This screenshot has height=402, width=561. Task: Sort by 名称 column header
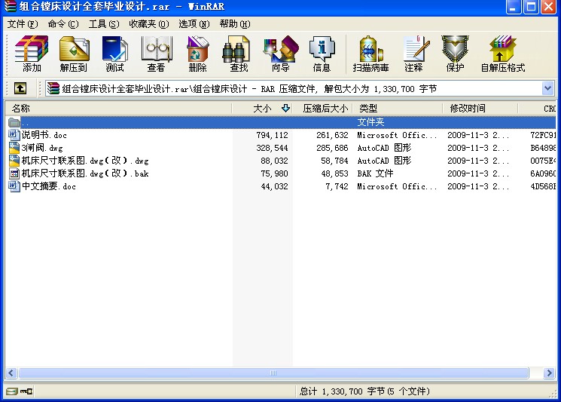(118, 108)
